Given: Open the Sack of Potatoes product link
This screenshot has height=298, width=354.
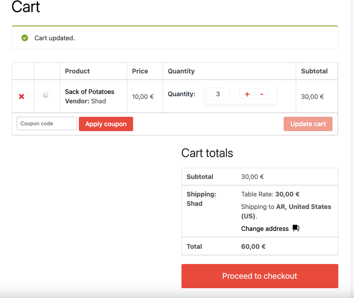Looking at the screenshot, I should [90, 92].
